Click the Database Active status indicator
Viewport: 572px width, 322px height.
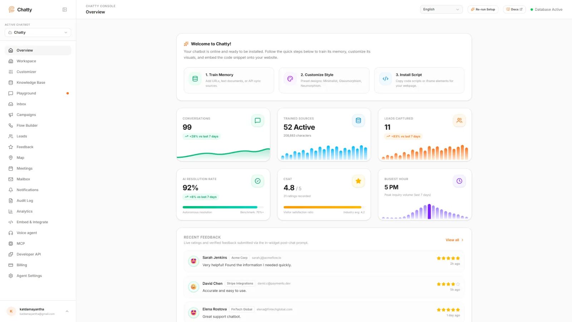[546, 10]
